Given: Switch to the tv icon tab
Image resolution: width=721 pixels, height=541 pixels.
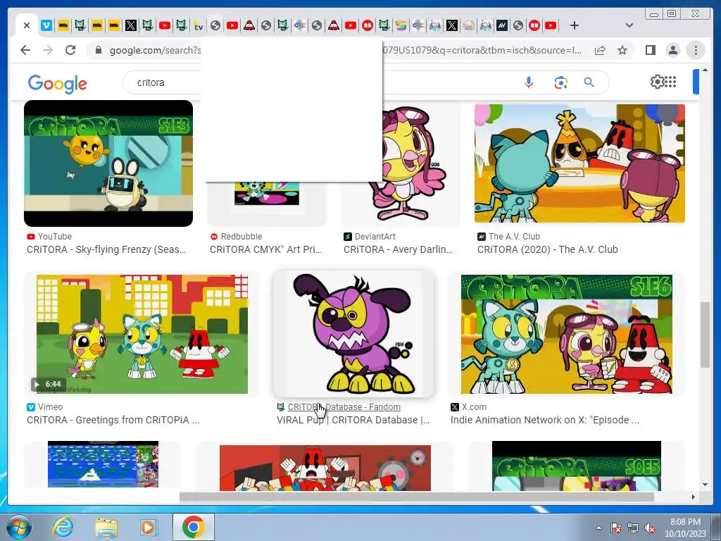Looking at the screenshot, I should pyautogui.click(x=198, y=25).
